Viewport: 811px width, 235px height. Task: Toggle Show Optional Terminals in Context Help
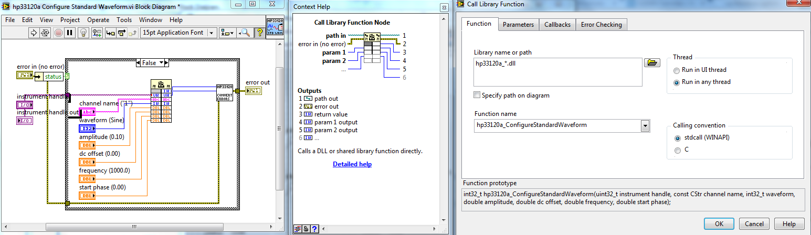[x=298, y=229]
